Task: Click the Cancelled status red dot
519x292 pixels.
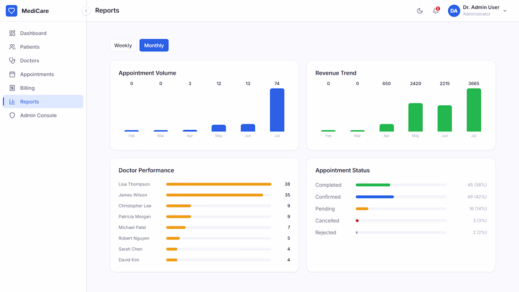Action: pos(357,220)
